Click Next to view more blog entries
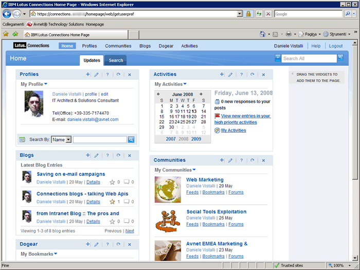 pyautogui.click(x=130, y=231)
